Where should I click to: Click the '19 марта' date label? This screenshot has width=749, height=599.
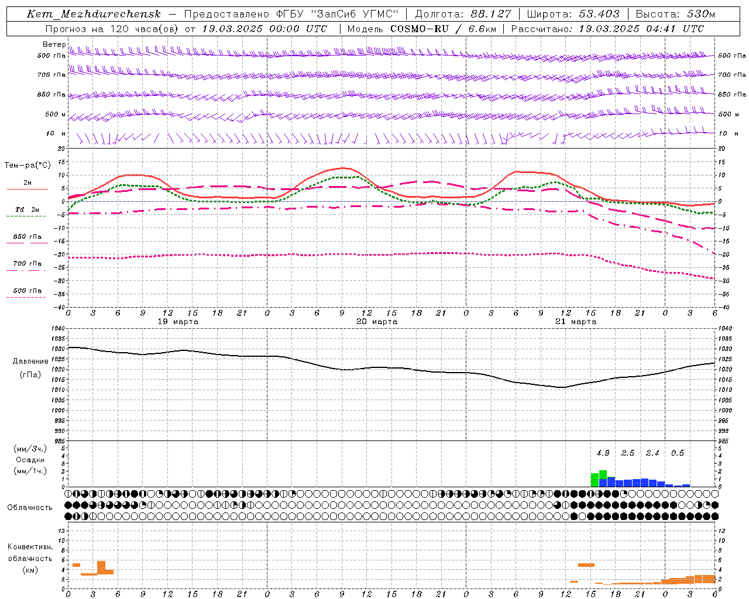click(178, 322)
